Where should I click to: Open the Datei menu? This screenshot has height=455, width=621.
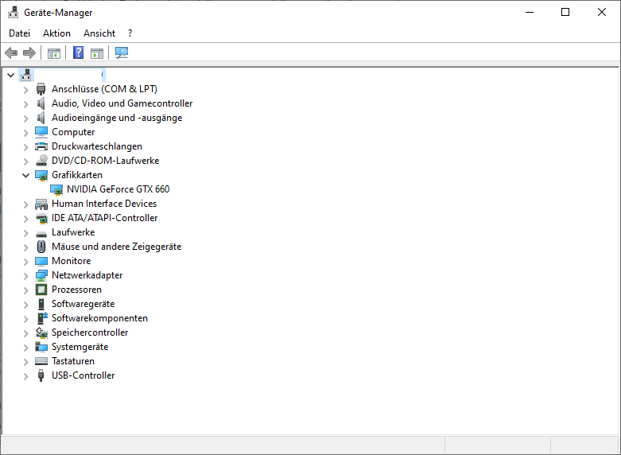click(19, 33)
